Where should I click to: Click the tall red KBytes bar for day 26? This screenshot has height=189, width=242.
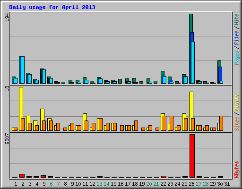pyautogui.click(x=192, y=156)
